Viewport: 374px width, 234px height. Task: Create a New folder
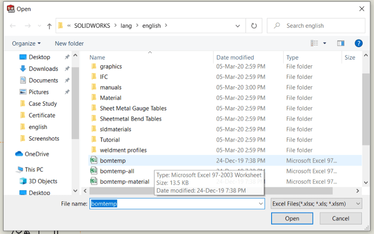(69, 43)
